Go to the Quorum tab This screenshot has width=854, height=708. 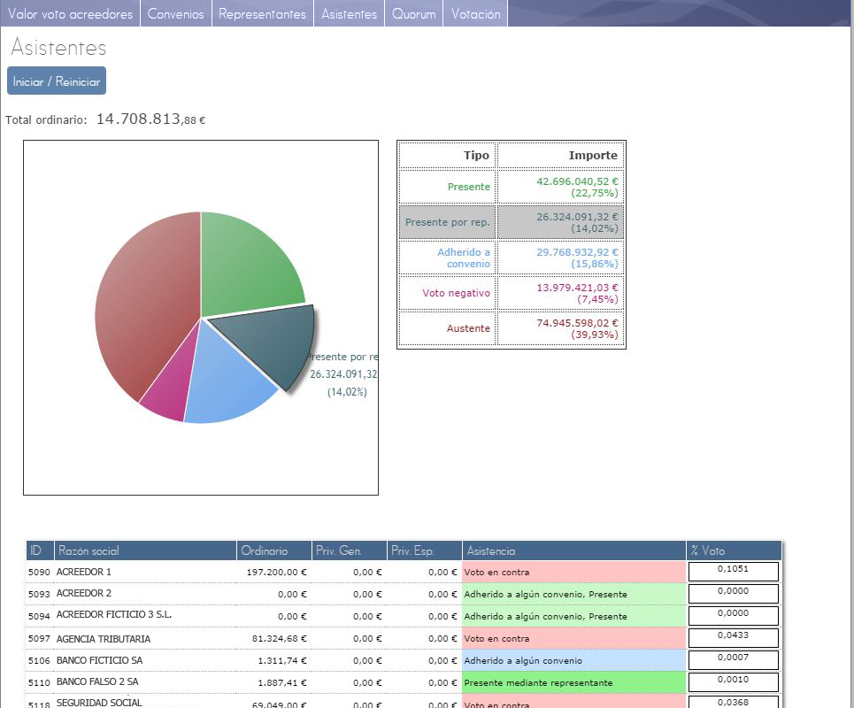click(413, 14)
